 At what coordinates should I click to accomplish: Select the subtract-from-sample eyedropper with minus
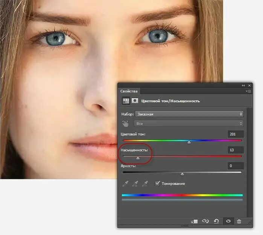pos(145,184)
